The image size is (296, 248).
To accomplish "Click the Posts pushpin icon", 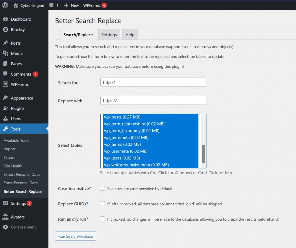I will [x=5, y=43].
